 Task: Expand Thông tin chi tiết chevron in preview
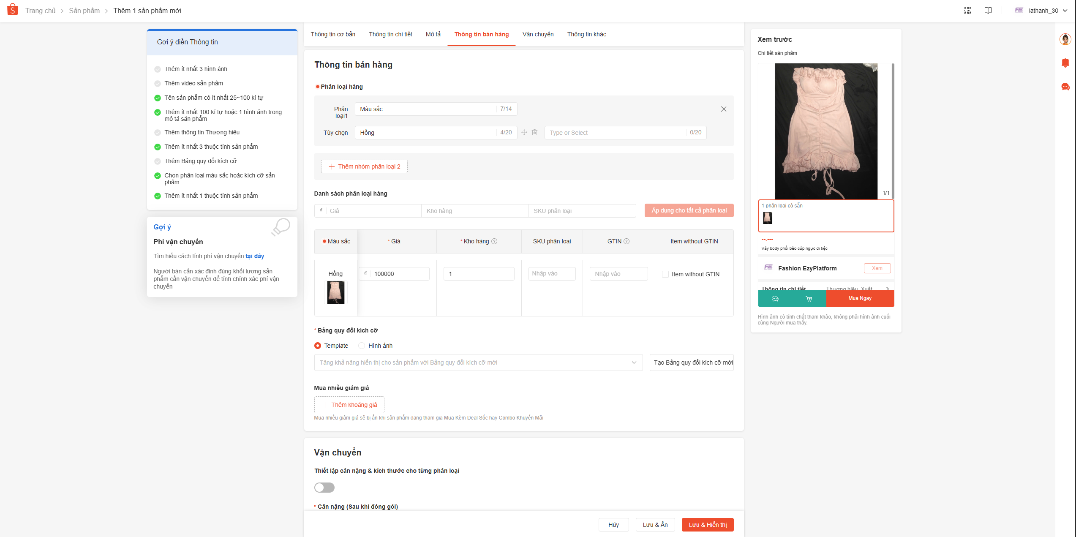pos(887,289)
